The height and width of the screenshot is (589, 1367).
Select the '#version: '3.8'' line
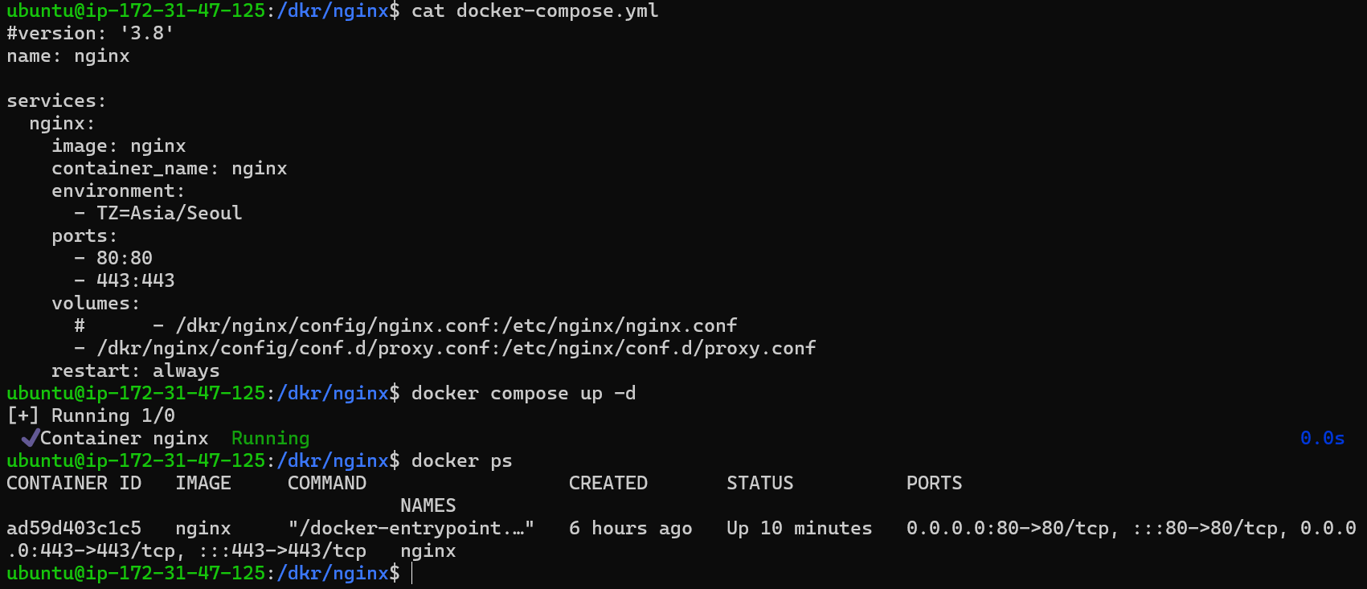coord(90,34)
